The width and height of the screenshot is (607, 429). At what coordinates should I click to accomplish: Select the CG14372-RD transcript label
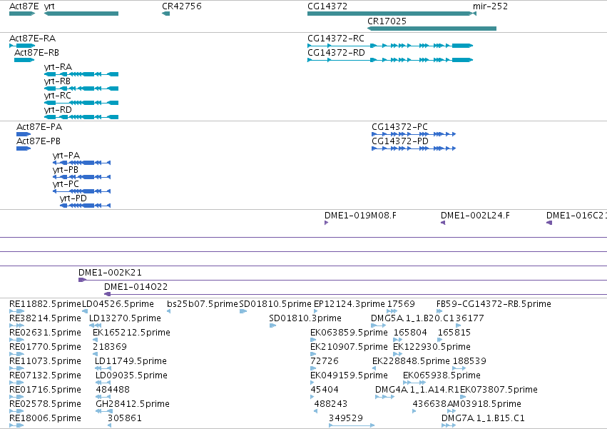pyautogui.click(x=337, y=53)
